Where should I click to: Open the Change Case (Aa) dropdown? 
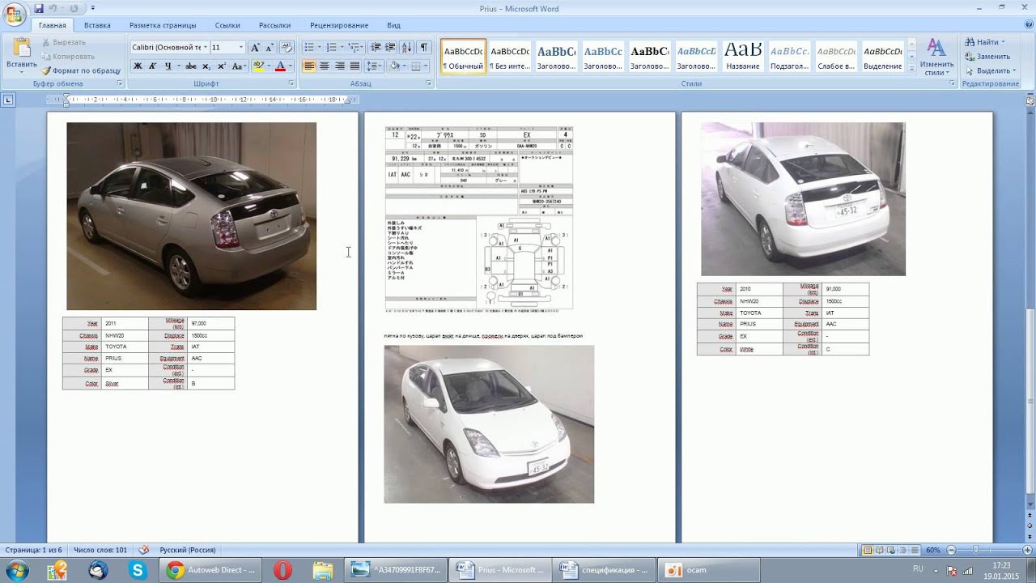point(238,66)
